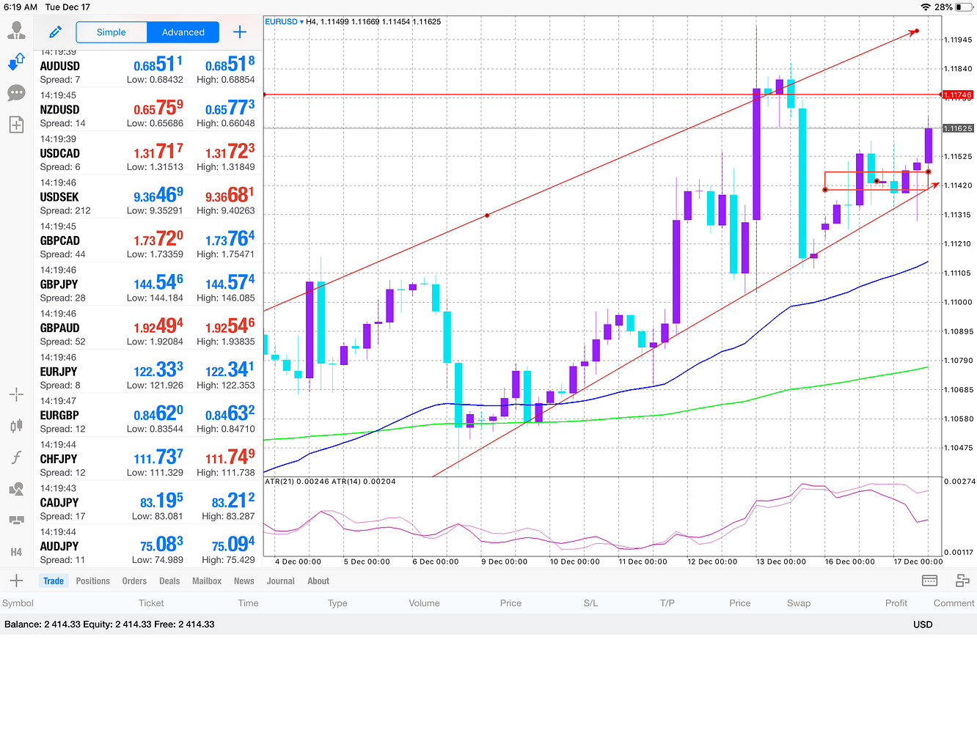
Task: Tap the pencil button to edit symbols
Action: (x=55, y=32)
